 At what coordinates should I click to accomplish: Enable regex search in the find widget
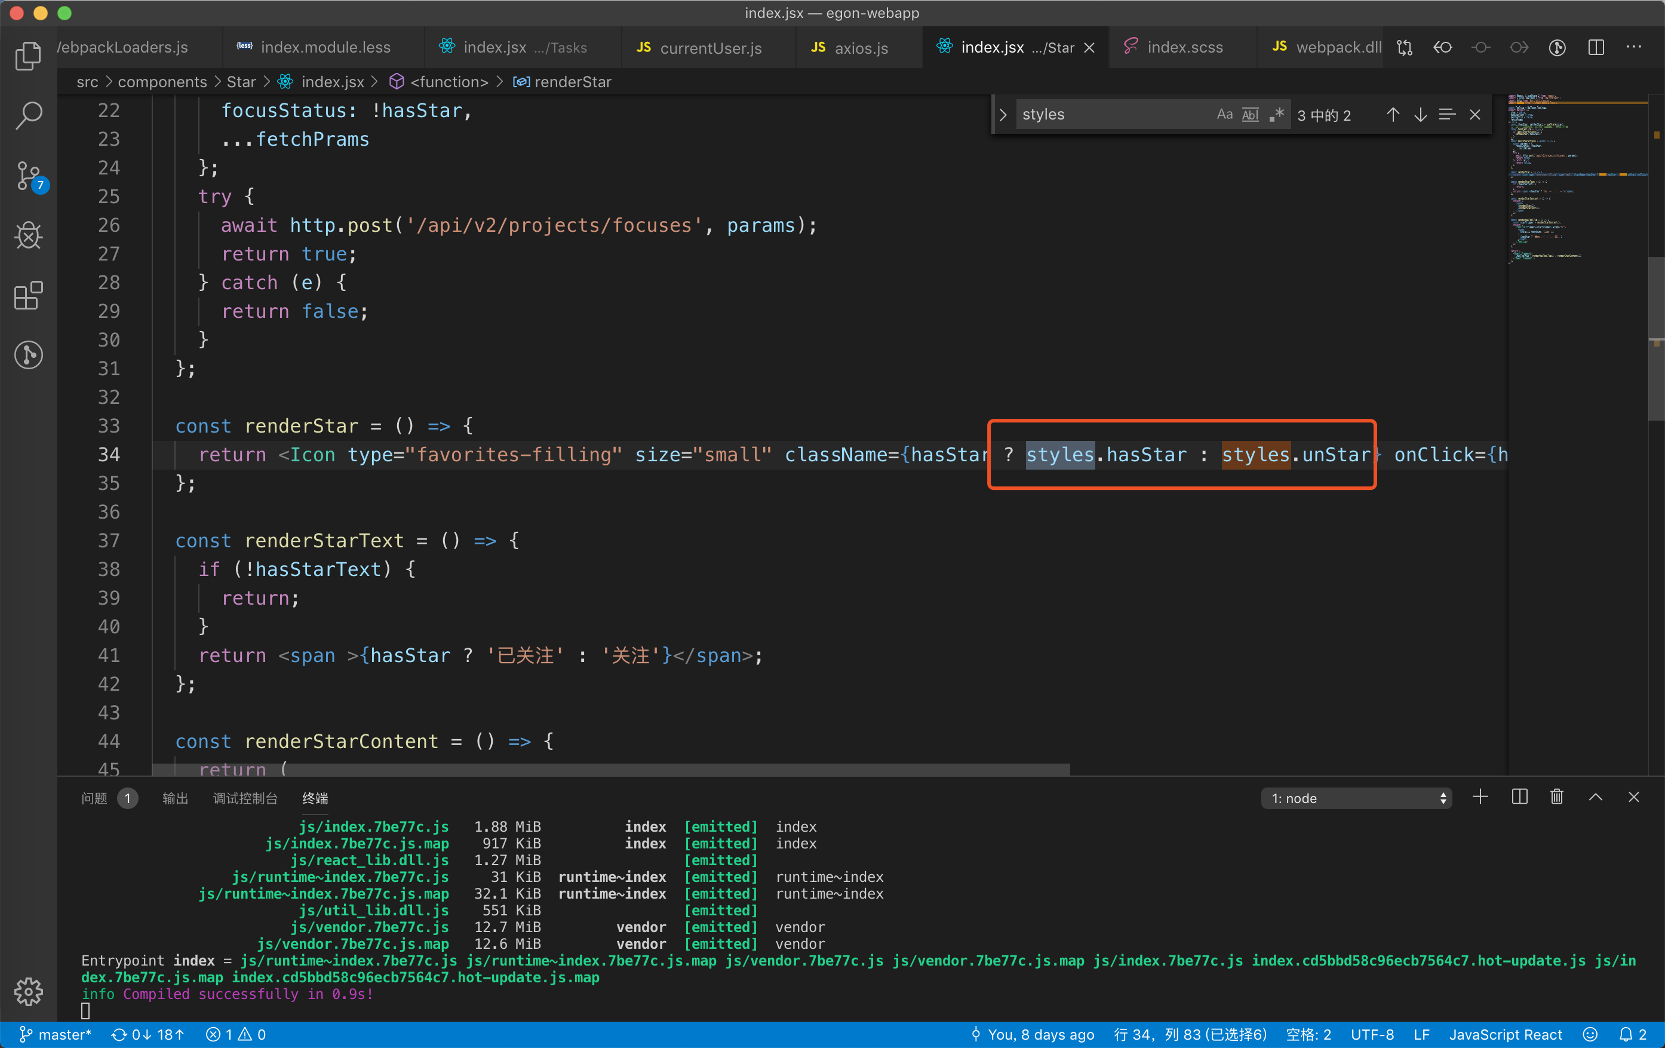pyautogui.click(x=1276, y=114)
